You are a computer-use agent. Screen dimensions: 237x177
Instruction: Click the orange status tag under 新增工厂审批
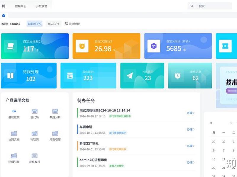tap(118, 149)
